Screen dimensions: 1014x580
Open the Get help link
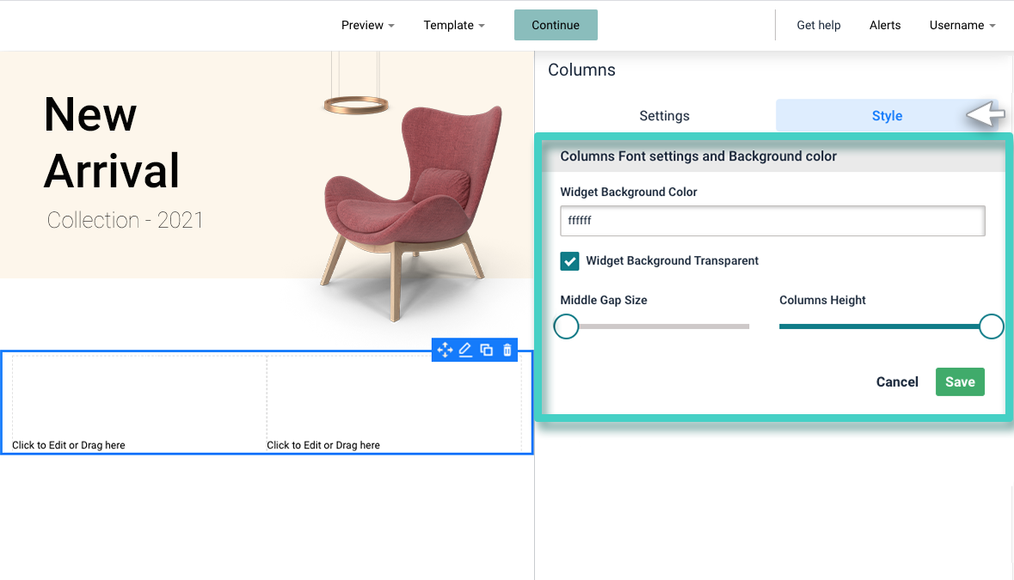pyautogui.click(x=818, y=25)
